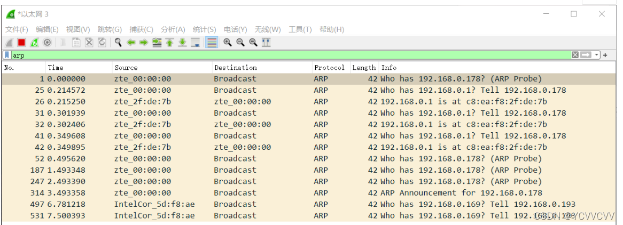Open find packet magnifier
The height and width of the screenshot is (225, 623).
coord(118,43)
